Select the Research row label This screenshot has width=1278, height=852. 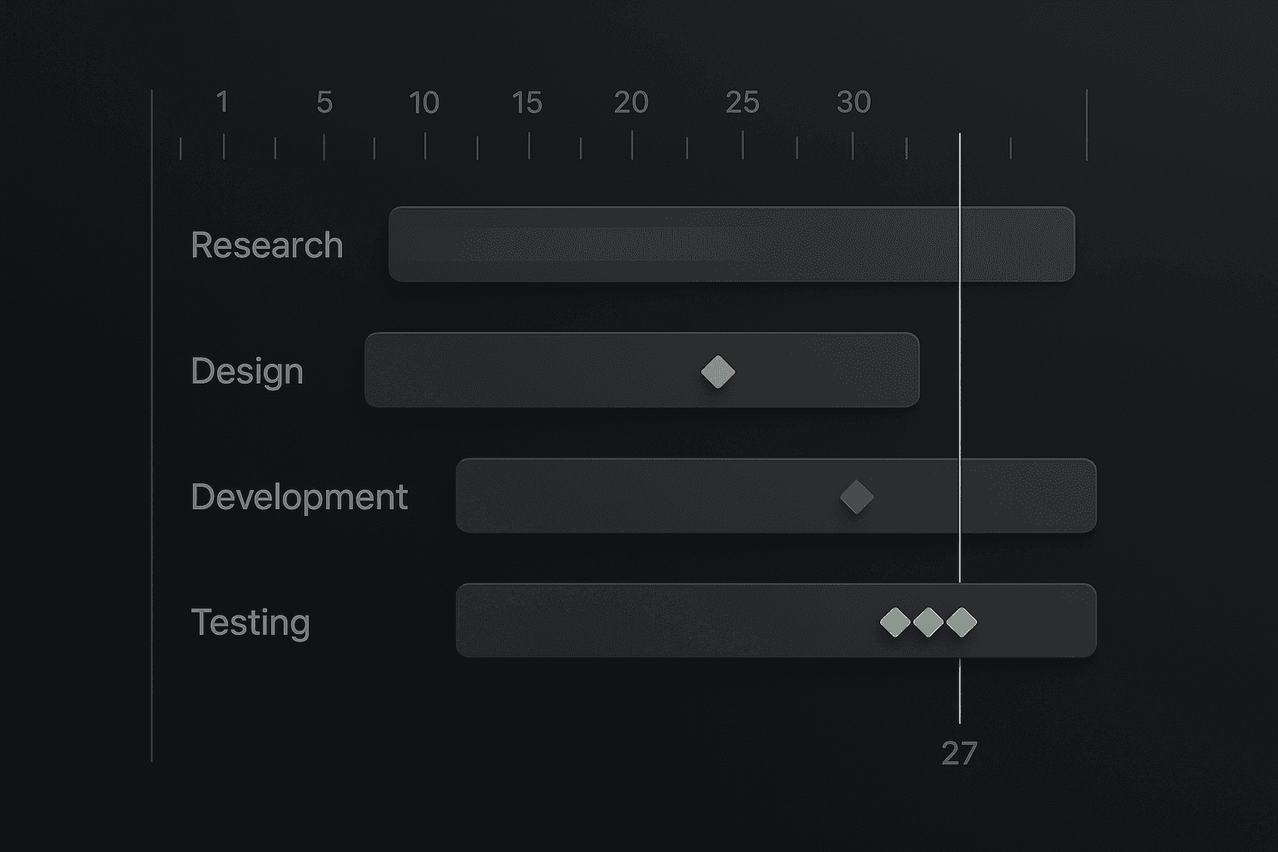tap(266, 245)
